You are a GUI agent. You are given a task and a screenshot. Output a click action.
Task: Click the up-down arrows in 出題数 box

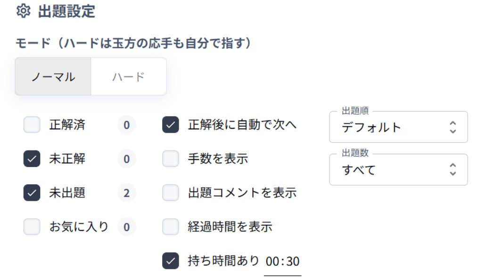pyautogui.click(x=453, y=169)
